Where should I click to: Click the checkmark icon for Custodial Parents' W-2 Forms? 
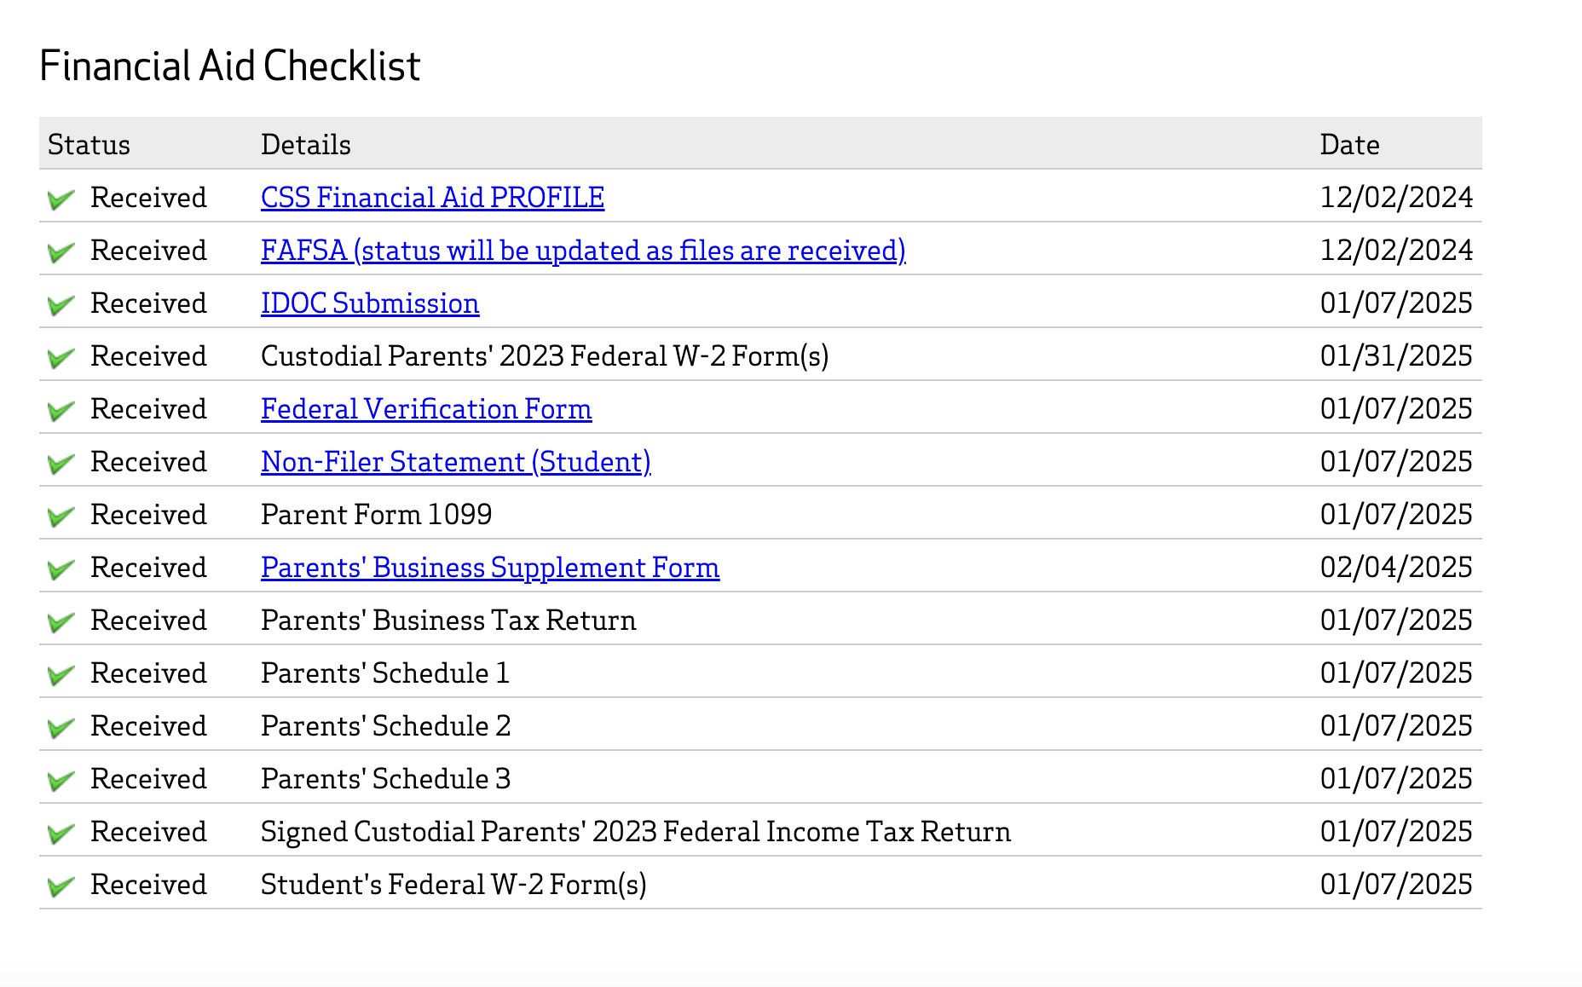[61, 358]
